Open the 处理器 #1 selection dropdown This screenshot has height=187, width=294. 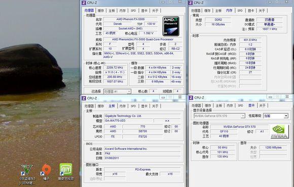click(117, 91)
